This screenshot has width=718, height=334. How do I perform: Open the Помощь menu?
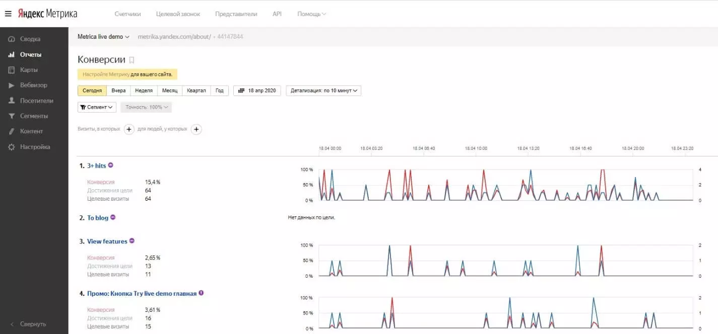tap(311, 14)
